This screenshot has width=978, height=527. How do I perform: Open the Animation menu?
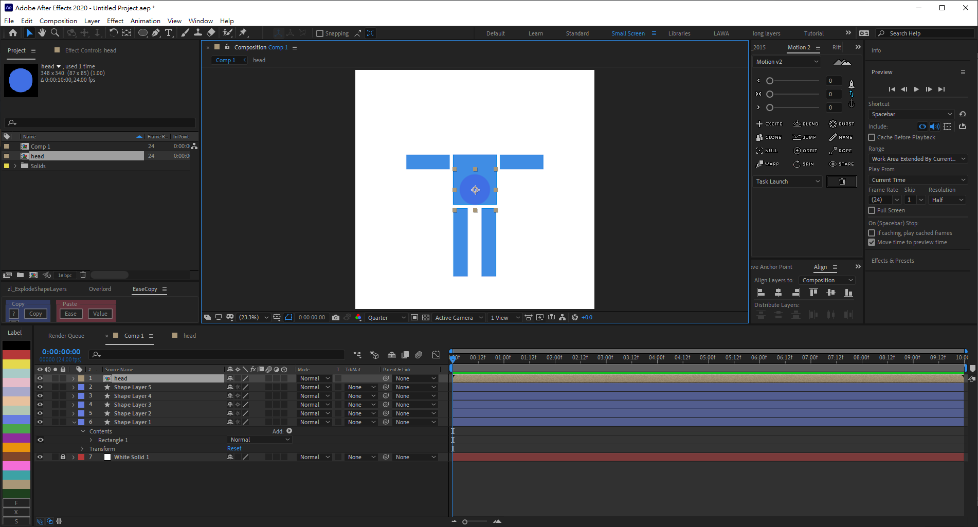pos(145,21)
